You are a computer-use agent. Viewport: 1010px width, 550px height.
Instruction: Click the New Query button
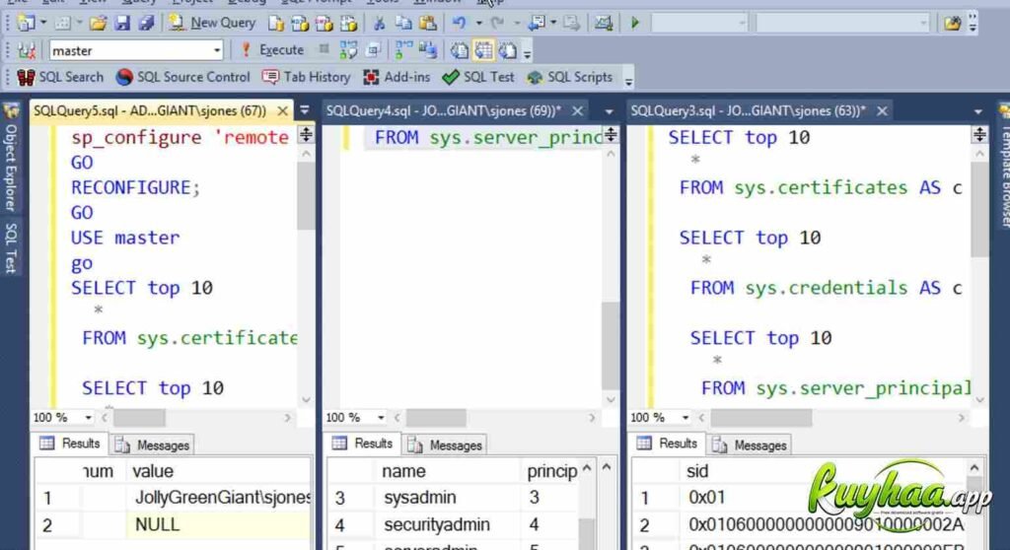(x=212, y=24)
